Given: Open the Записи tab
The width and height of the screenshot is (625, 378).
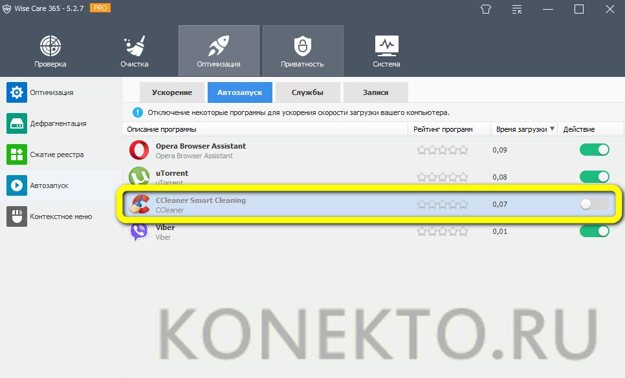Looking at the screenshot, I should pyautogui.click(x=375, y=92).
